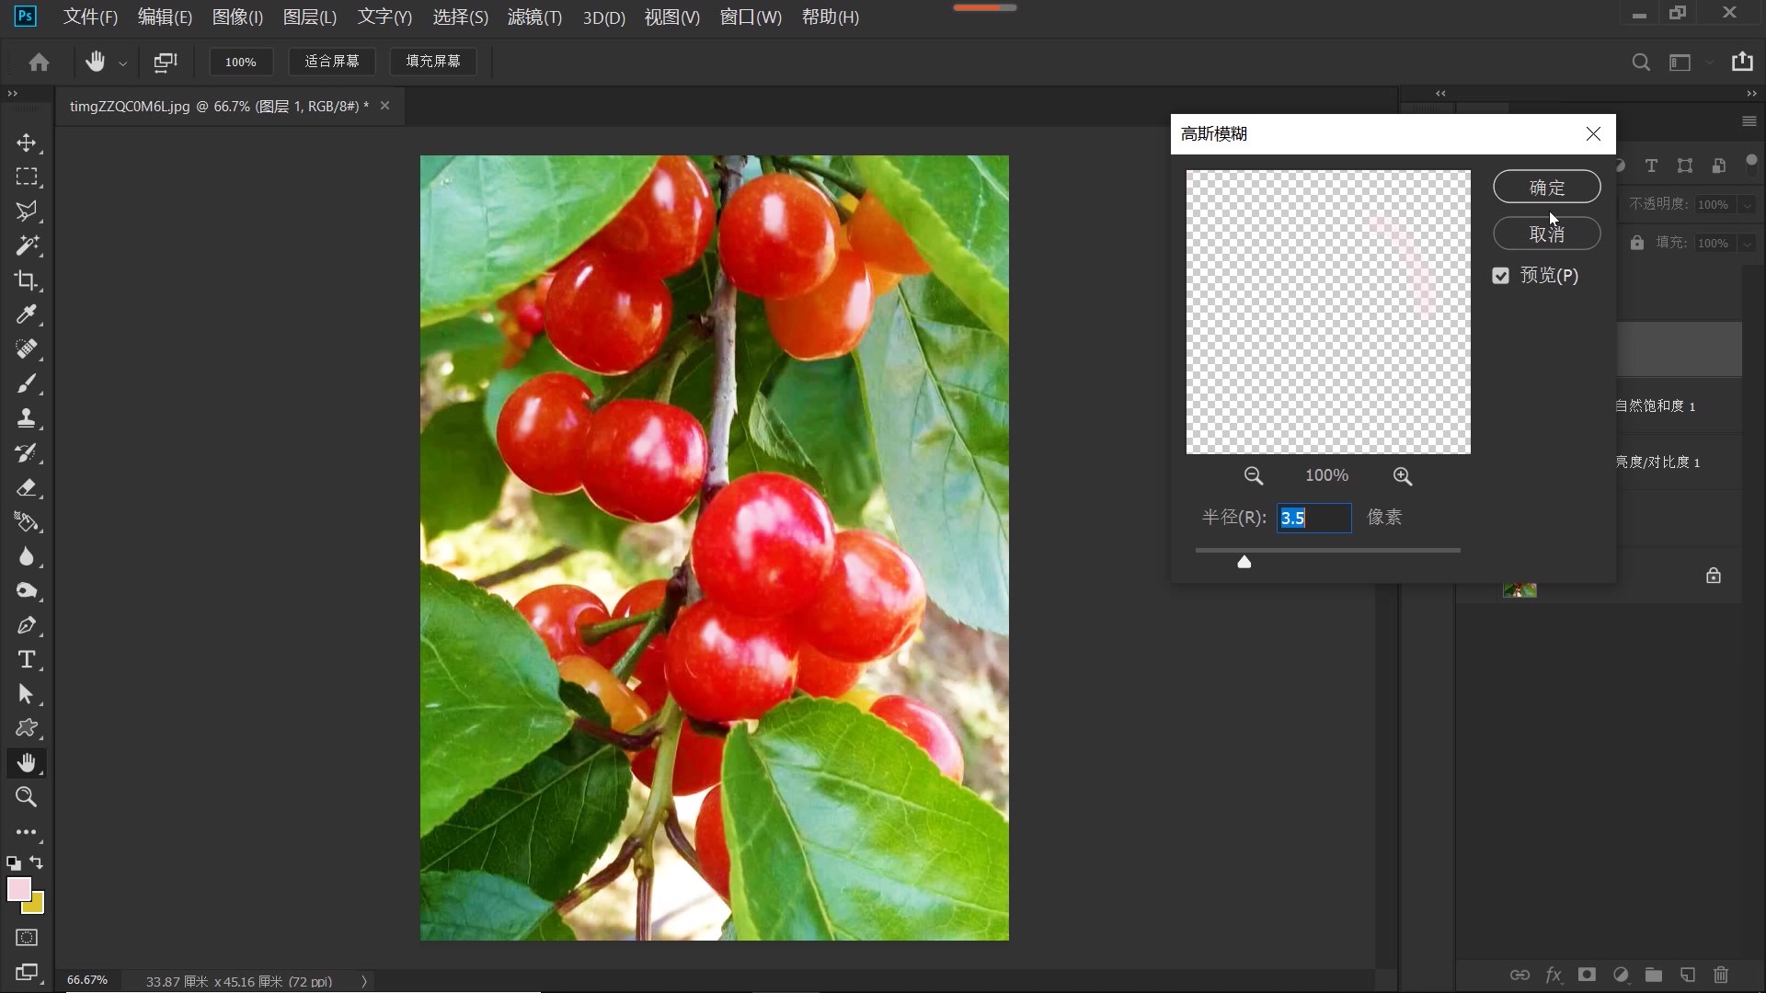Select the Zoom tool in toolbar
The height and width of the screenshot is (993, 1766).
pyautogui.click(x=26, y=797)
